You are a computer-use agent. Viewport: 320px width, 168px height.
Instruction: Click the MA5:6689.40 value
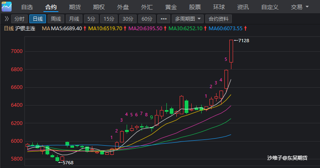point(67,29)
